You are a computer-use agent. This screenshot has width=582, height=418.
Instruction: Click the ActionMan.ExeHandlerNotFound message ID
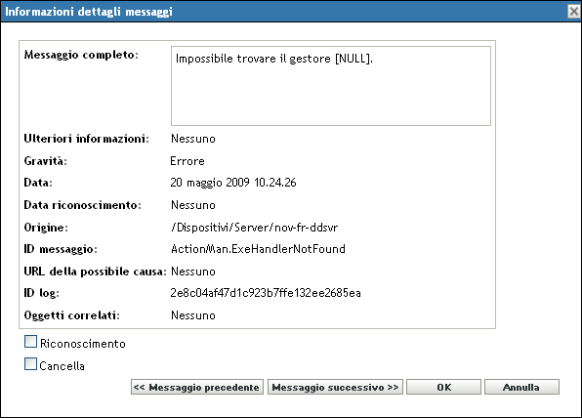[258, 249]
